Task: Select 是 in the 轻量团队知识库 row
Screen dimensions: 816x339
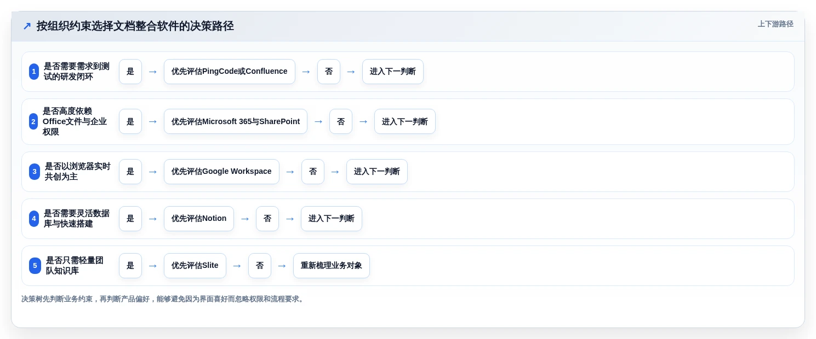Action: coord(130,266)
